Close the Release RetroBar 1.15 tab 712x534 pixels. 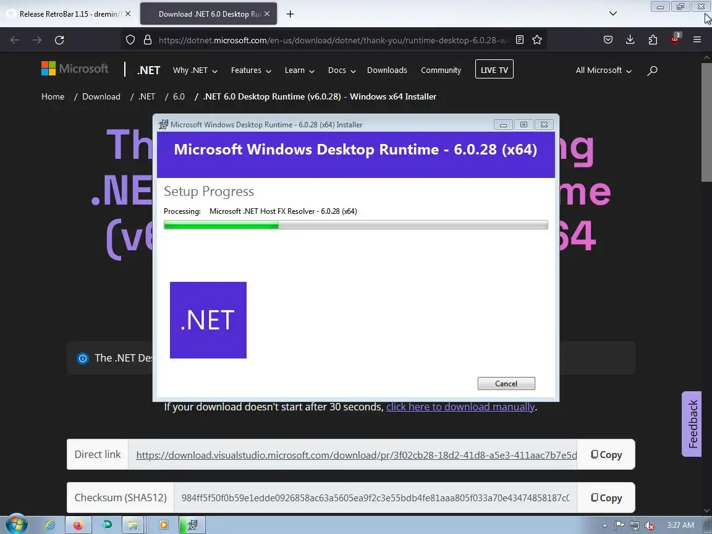click(x=128, y=14)
